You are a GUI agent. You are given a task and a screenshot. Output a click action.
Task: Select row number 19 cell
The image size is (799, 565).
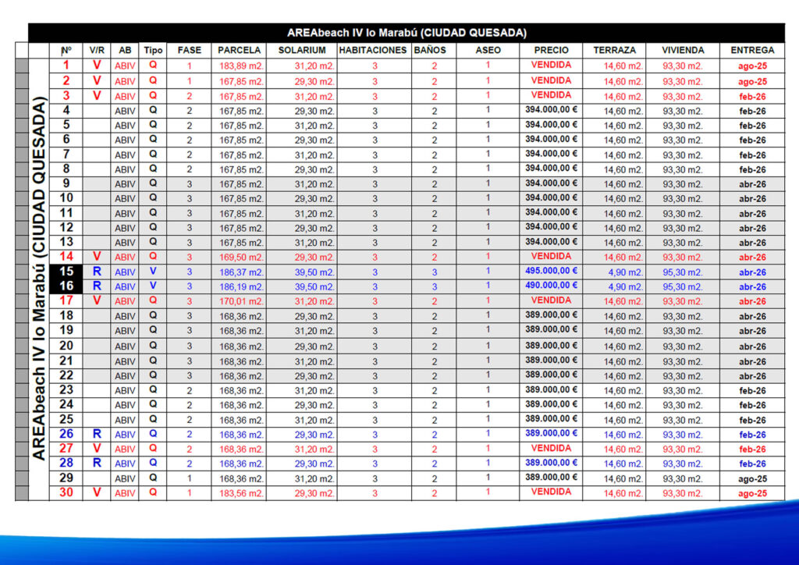click(66, 330)
